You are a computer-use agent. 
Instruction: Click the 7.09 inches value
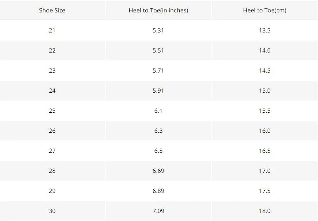pos(158,211)
